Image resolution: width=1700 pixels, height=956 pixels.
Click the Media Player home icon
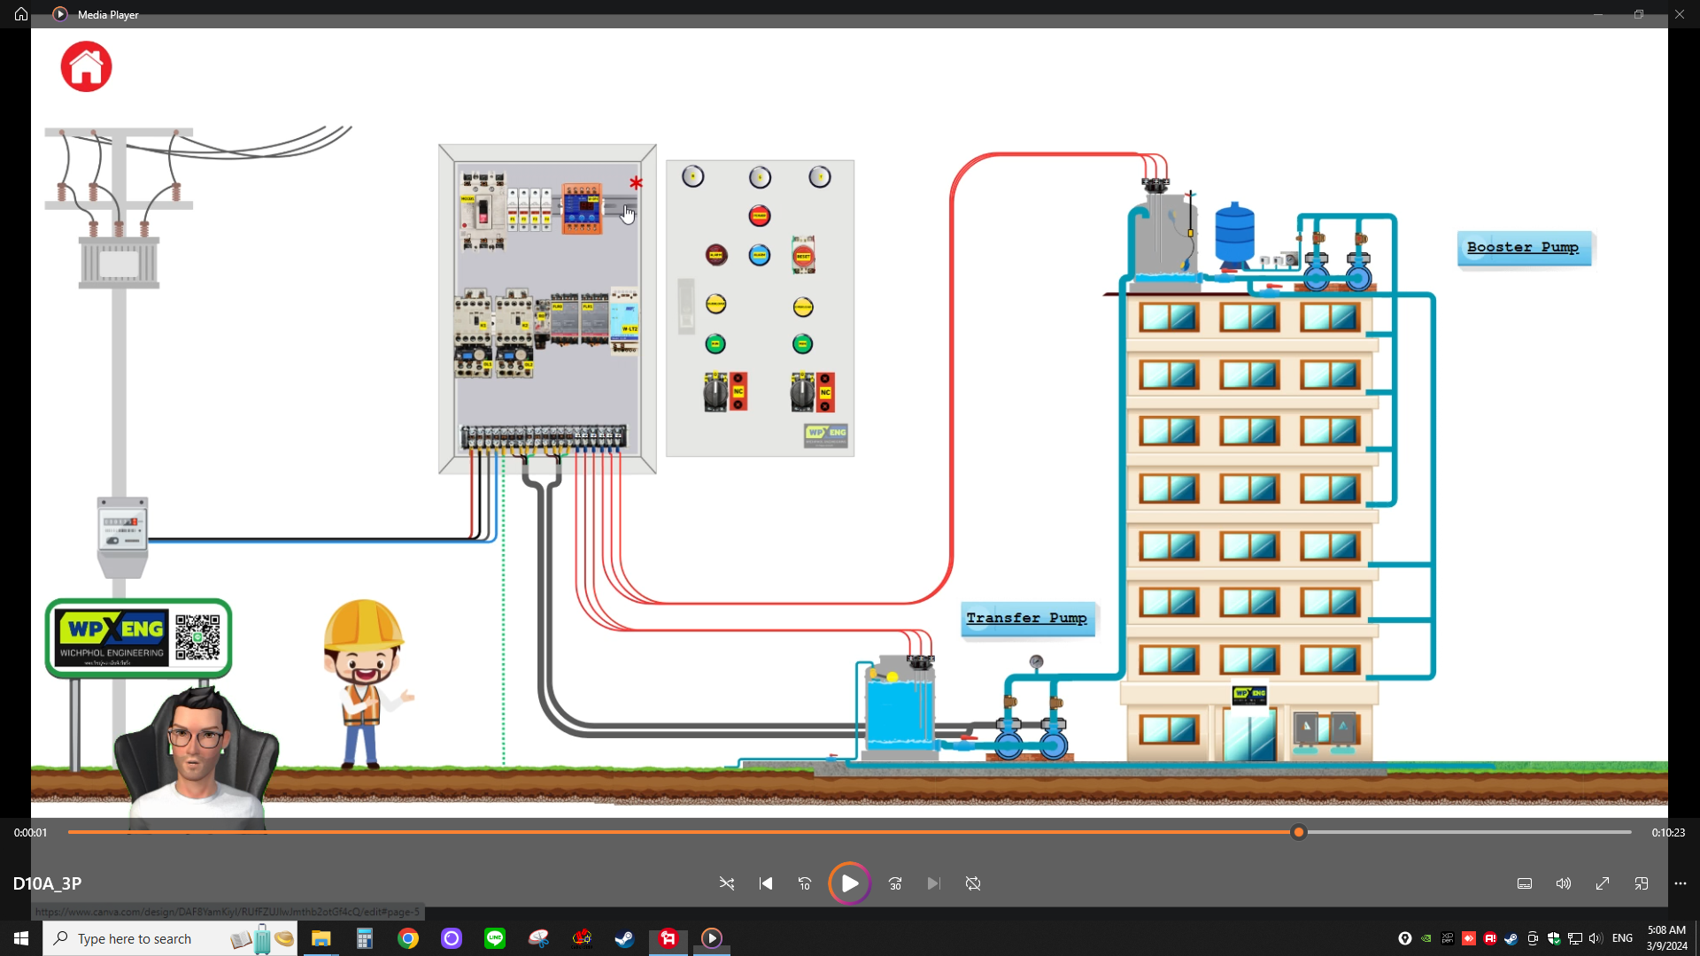click(x=21, y=14)
